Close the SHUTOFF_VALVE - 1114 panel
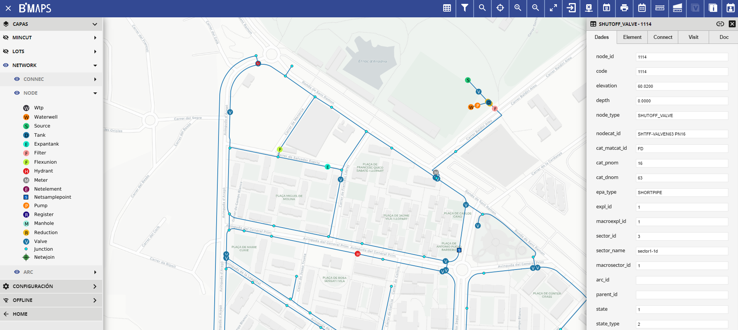 (732, 24)
